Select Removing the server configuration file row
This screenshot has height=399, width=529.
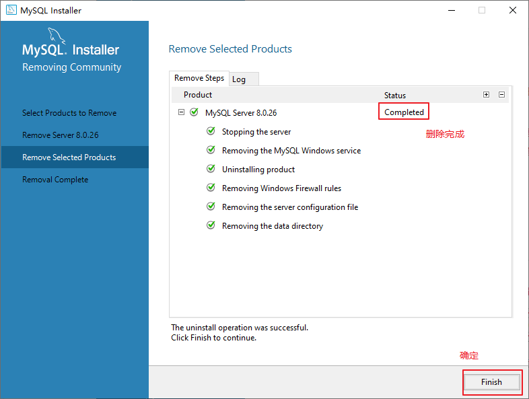pyautogui.click(x=290, y=207)
